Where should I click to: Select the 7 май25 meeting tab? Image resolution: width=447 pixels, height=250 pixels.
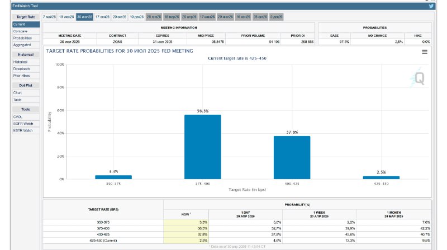click(x=49, y=17)
